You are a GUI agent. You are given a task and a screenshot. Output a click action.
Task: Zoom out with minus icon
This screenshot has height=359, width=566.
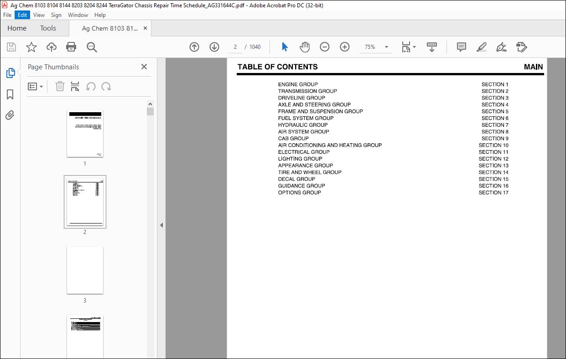click(x=324, y=47)
